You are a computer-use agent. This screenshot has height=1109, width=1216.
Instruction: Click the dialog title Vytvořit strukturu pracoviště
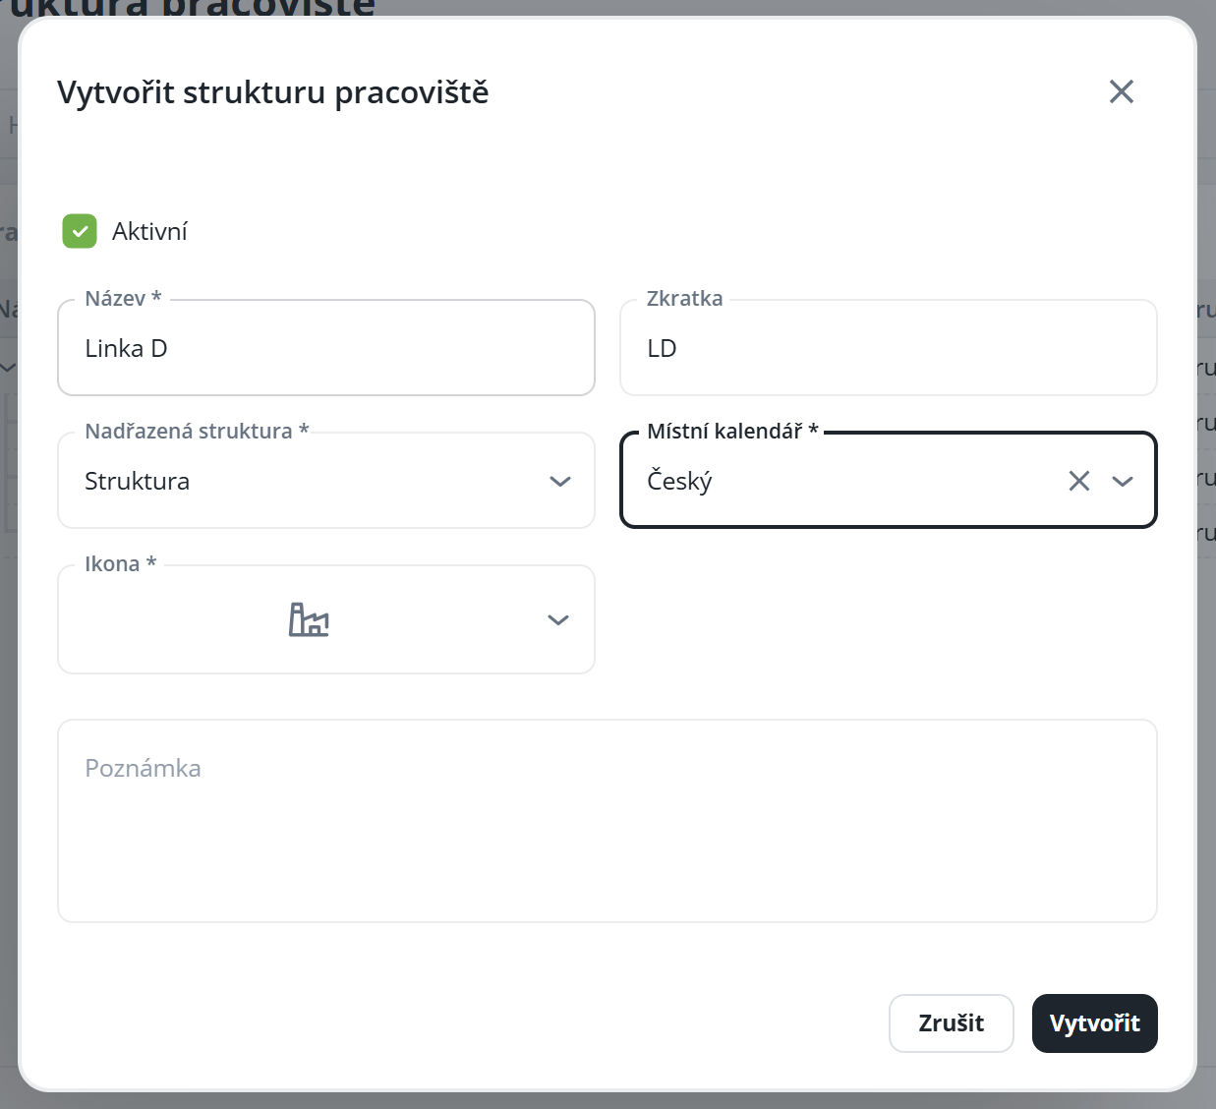point(272,92)
